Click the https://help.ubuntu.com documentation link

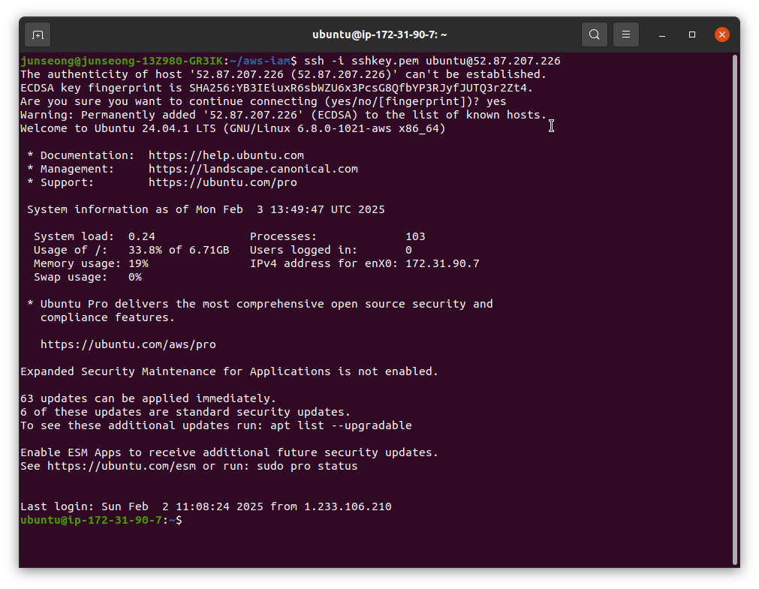pyautogui.click(x=226, y=155)
